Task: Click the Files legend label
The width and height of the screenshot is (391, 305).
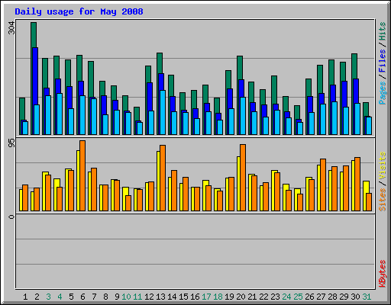Action: (382, 61)
